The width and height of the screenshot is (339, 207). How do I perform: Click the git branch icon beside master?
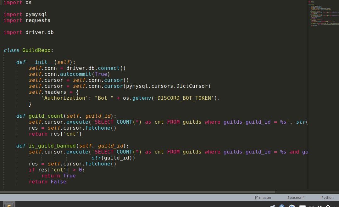[x=256, y=198]
